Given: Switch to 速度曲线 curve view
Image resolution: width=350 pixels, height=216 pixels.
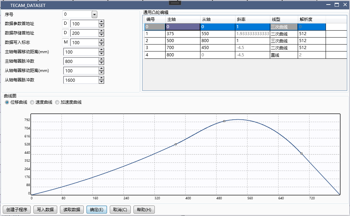Looking at the screenshot, I should coord(32,102).
